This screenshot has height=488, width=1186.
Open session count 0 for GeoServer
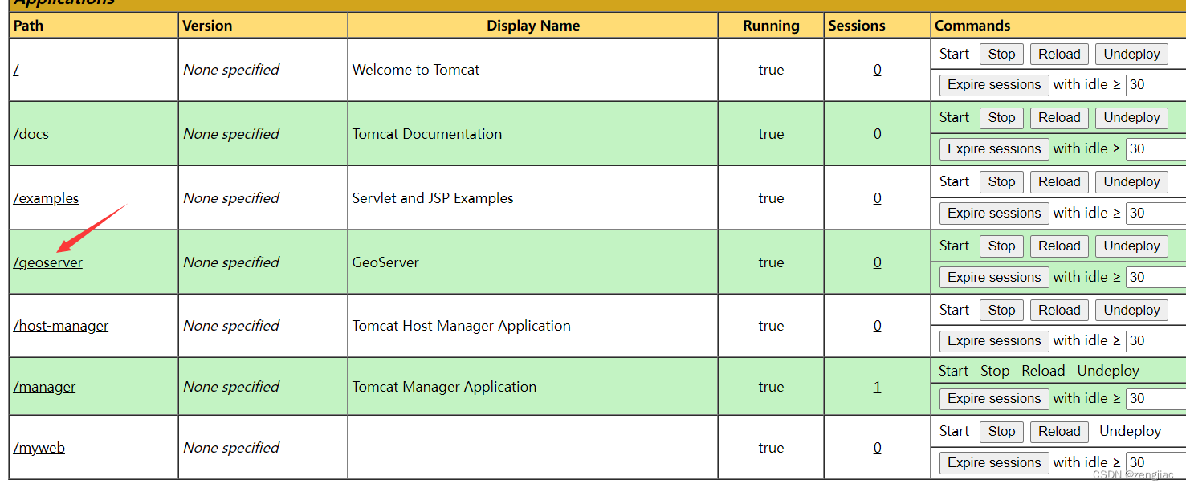[877, 262]
